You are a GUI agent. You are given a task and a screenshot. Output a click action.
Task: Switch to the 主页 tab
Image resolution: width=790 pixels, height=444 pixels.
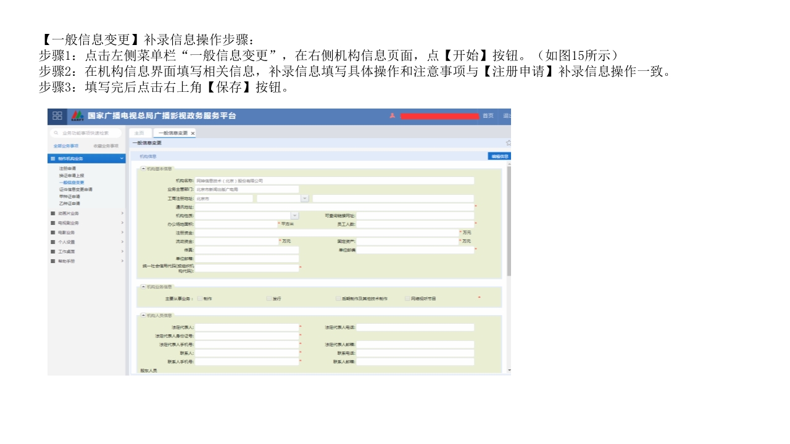click(x=139, y=133)
